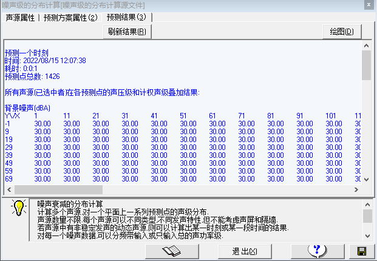Click results pane scroll up arrow
This screenshot has width=377, height=261.
pyautogui.click(x=367, y=46)
